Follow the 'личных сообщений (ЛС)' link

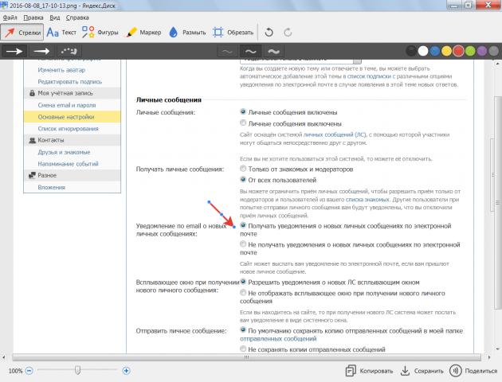[x=334, y=134]
